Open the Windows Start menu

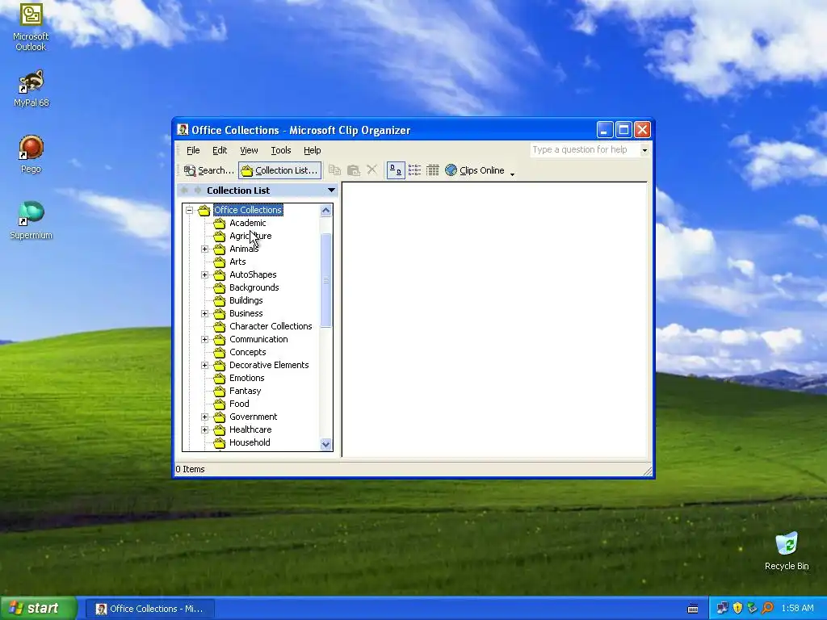(39, 609)
